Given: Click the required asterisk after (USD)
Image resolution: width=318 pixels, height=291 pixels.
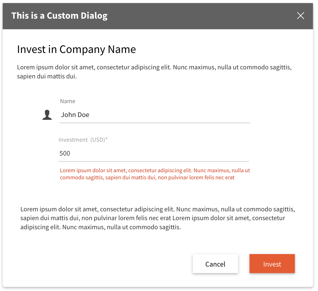Looking at the screenshot, I should point(106,139).
